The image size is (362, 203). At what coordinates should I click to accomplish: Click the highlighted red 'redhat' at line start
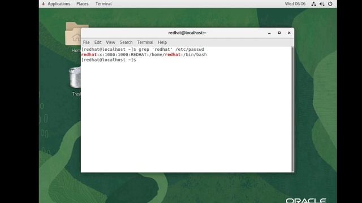(x=89, y=55)
